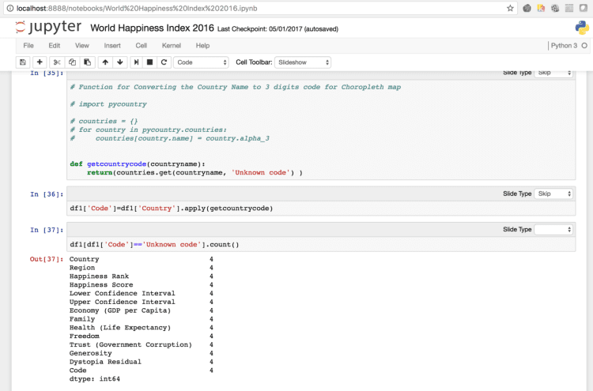Click the Jupyter logo link
This screenshot has height=391, width=593.
(48, 27)
